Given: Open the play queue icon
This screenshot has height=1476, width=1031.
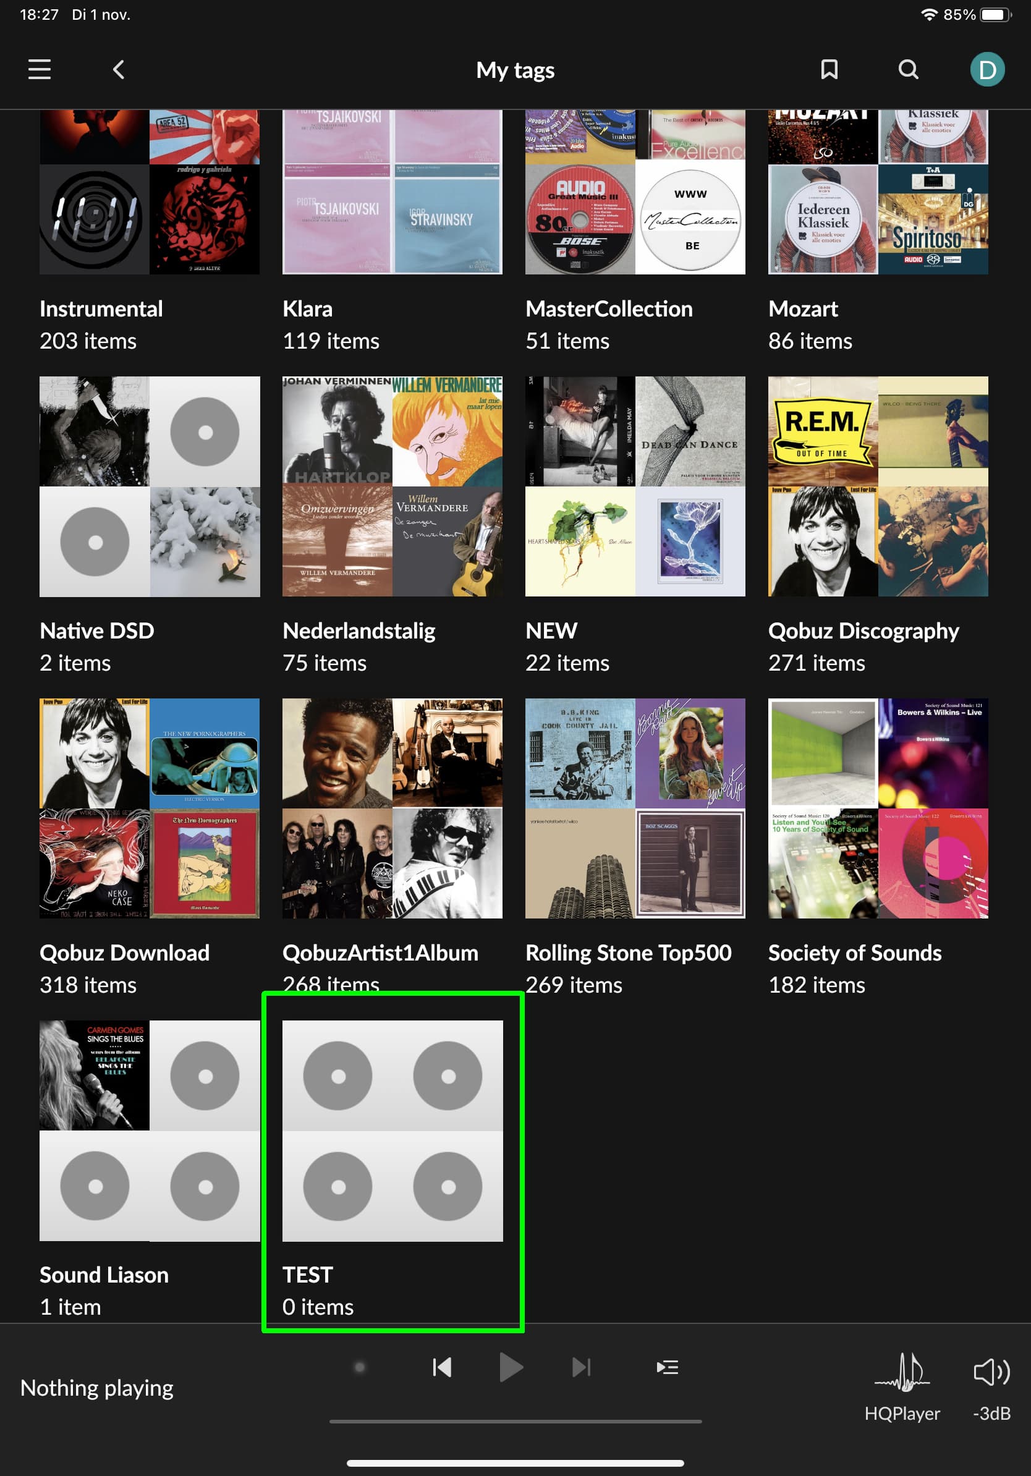Looking at the screenshot, I should click(667, 1367).
